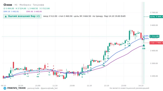Click the green signal number 7
Viewport: 163px width, 91px height.
(125, 48)
